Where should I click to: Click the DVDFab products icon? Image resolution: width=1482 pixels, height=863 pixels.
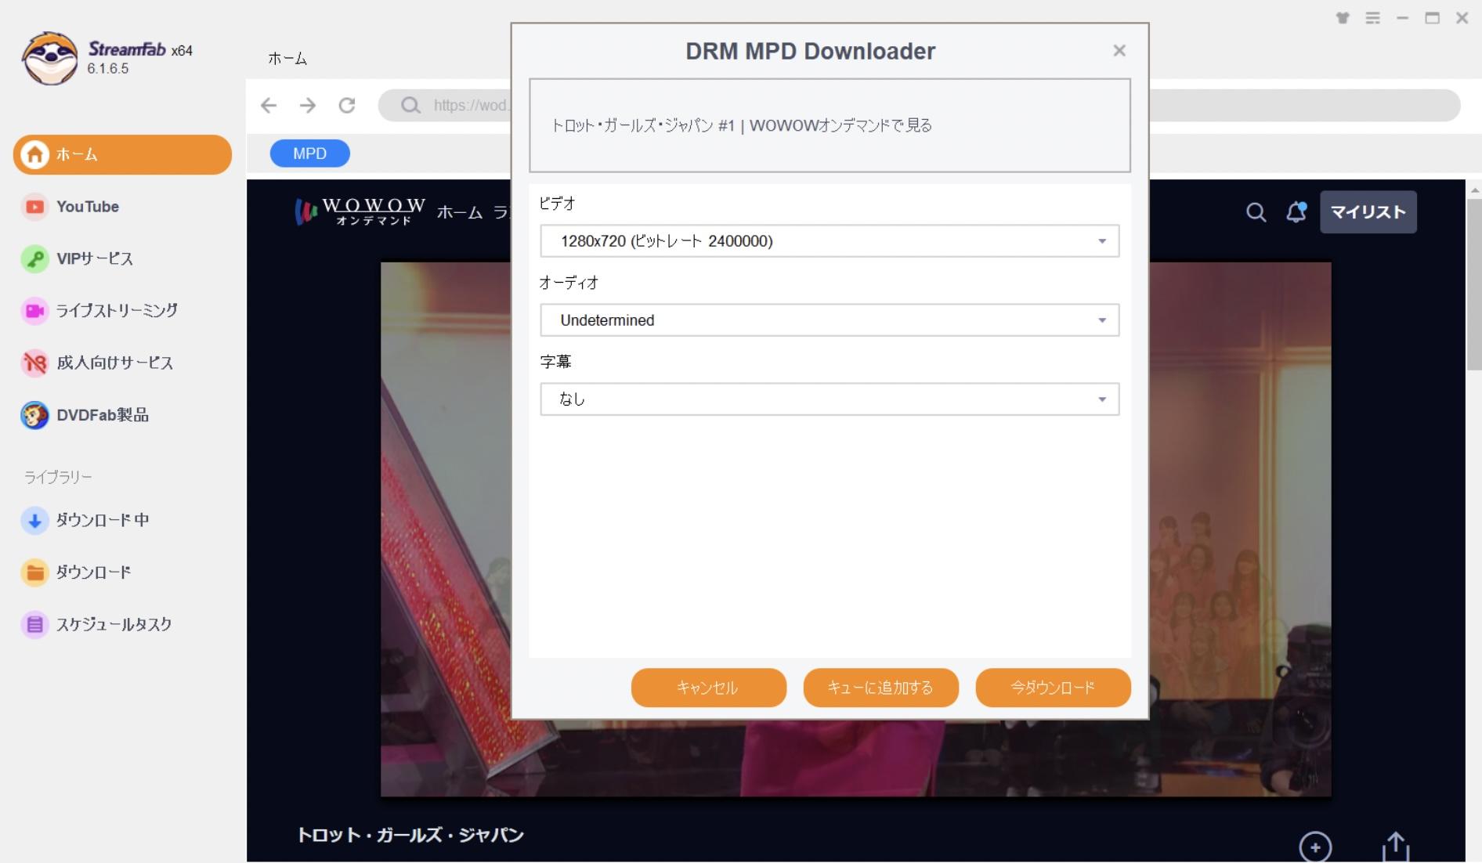[x=34, y=415]
